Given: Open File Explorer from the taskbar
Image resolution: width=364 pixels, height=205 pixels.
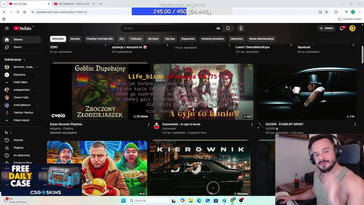Looking at the screenshot, I should click(191, 200).
